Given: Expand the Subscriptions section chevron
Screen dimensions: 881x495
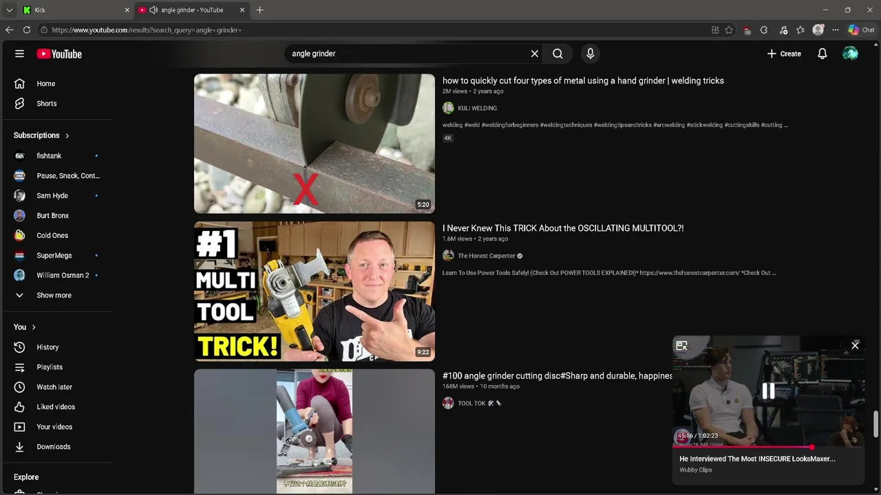Looking at the screenshot, I should coord(67,135).
